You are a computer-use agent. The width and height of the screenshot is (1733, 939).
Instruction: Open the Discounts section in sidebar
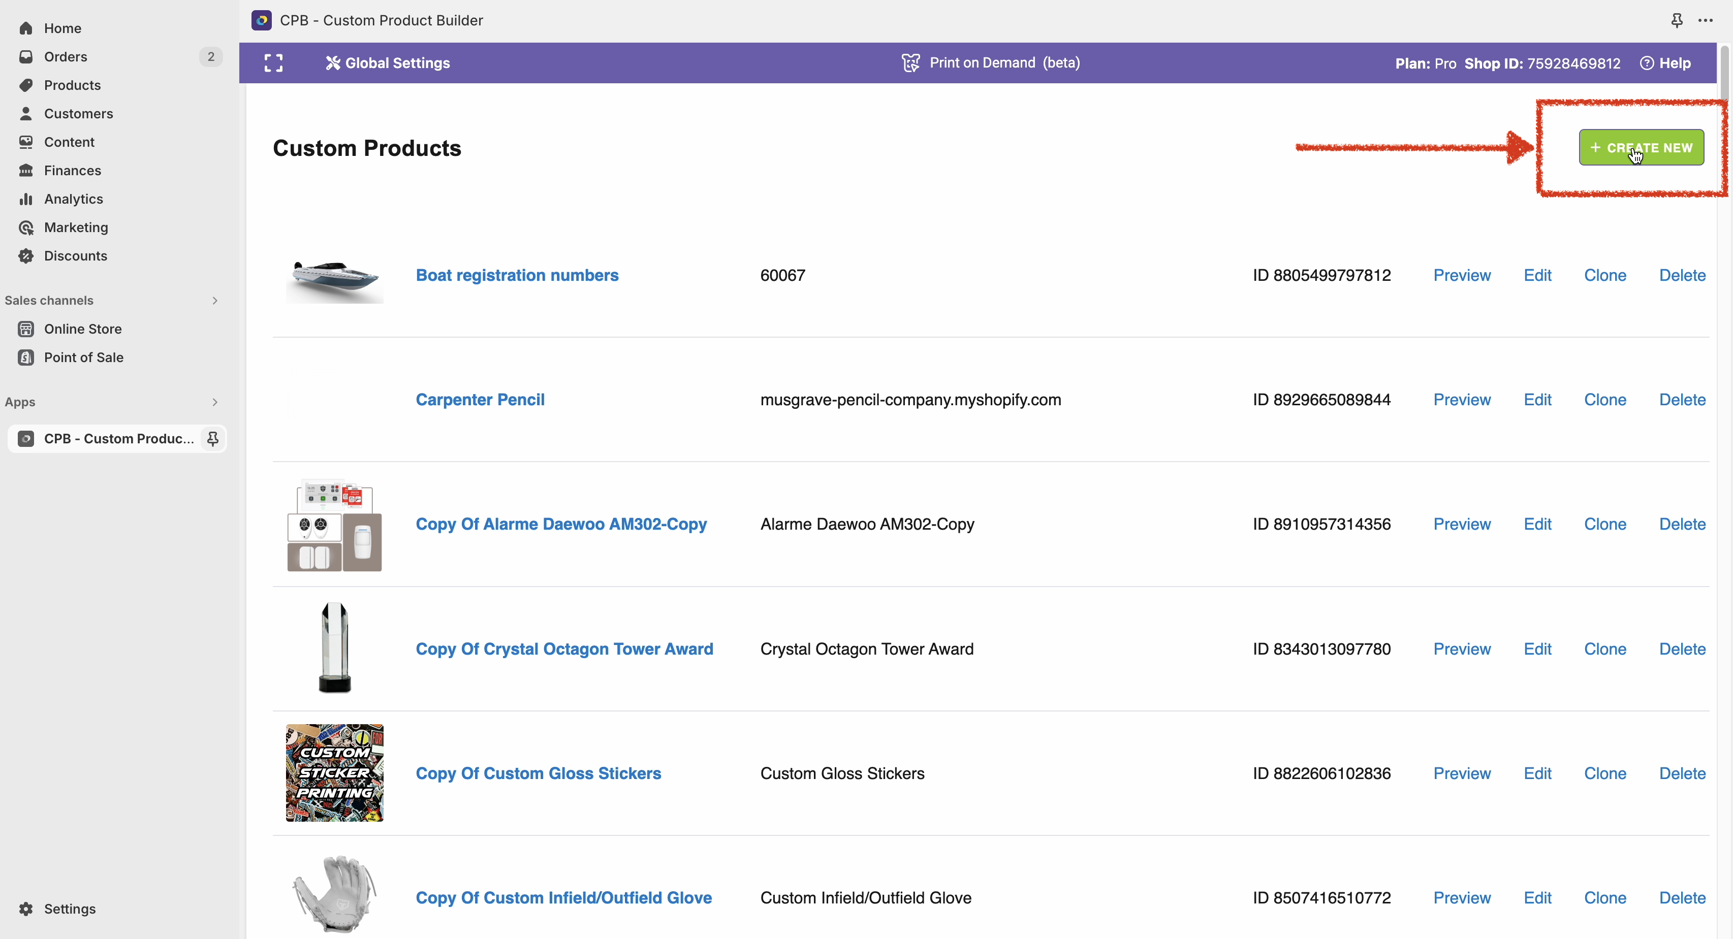tap(75, 255)
